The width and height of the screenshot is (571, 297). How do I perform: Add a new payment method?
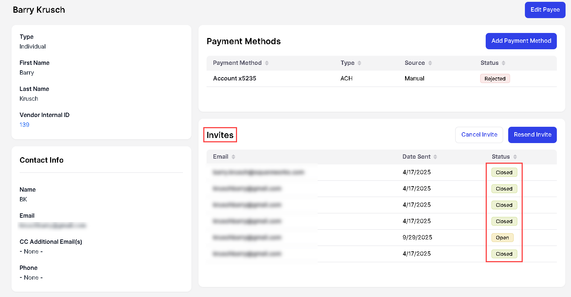(x=521, y=41)
